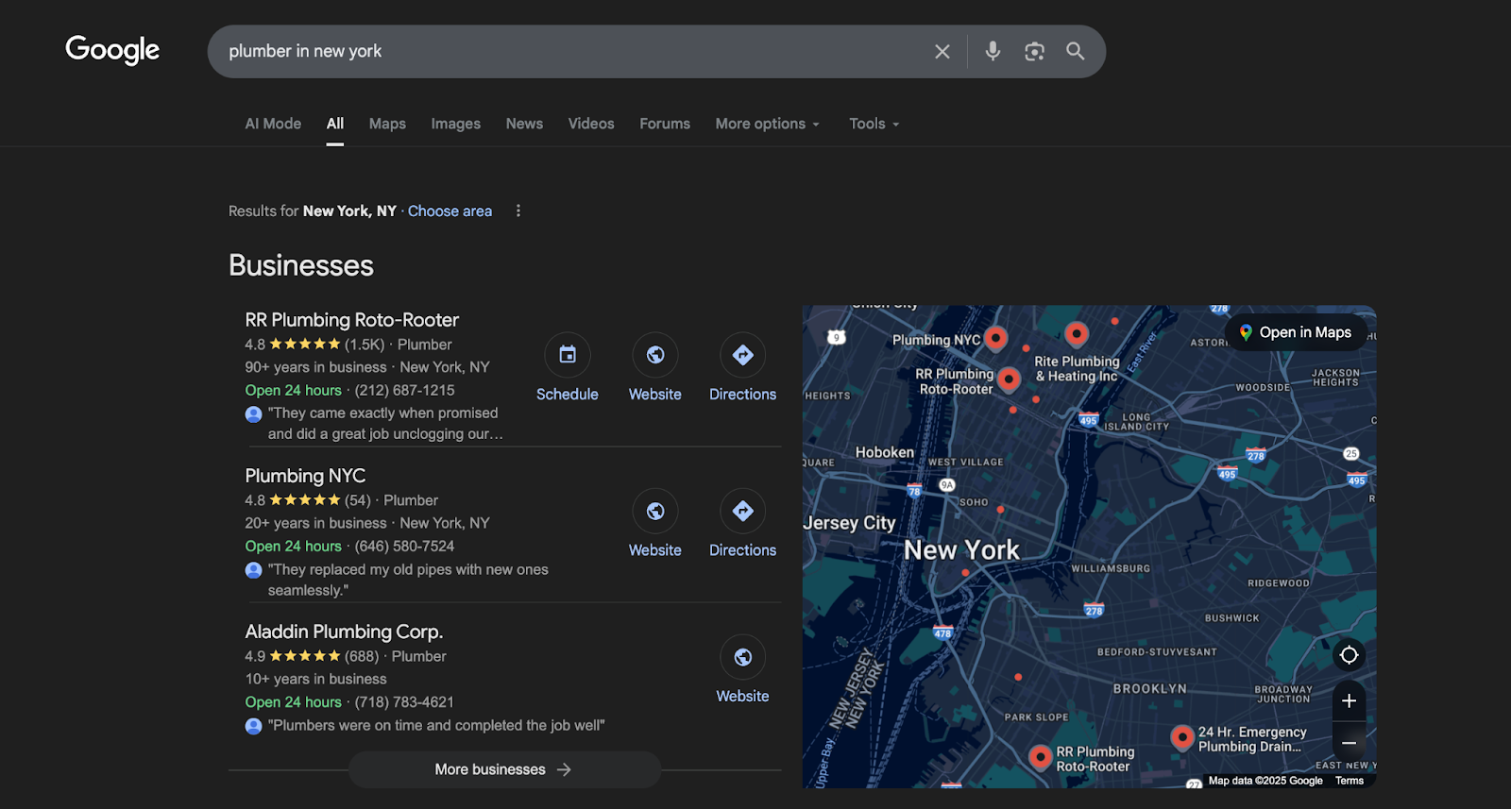Viewport: 1511px width, 809px height.
Task: Open the RR Plumbing Roto-Rooter listing title
Action: [x=352, y=320]
